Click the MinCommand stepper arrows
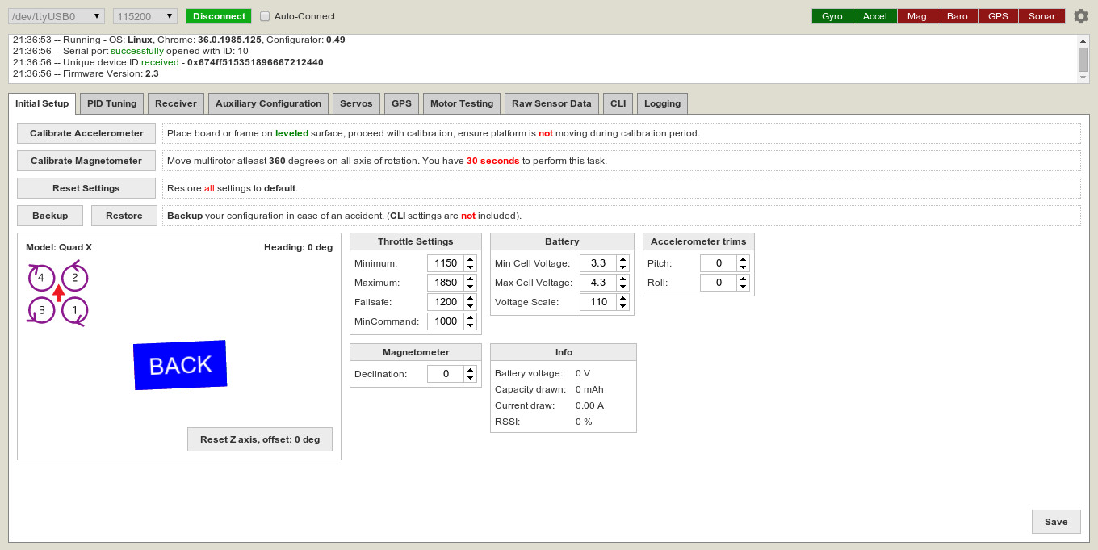 [470, 321]
